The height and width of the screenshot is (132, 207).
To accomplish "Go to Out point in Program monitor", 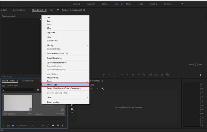I will [144, 75].
